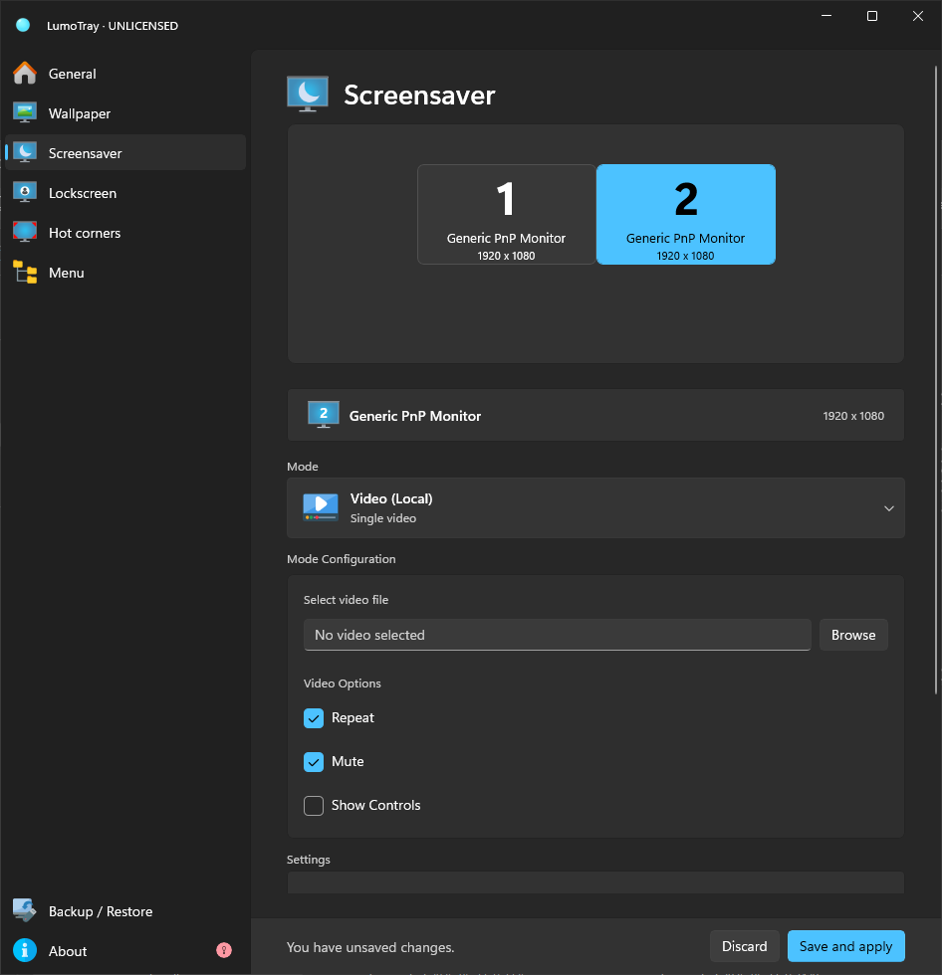Image resolution: width=942 pixels, height=975 pixels.
Task: Select the Lockscreen icon in sidebar
Action: (x=25, y=193)
